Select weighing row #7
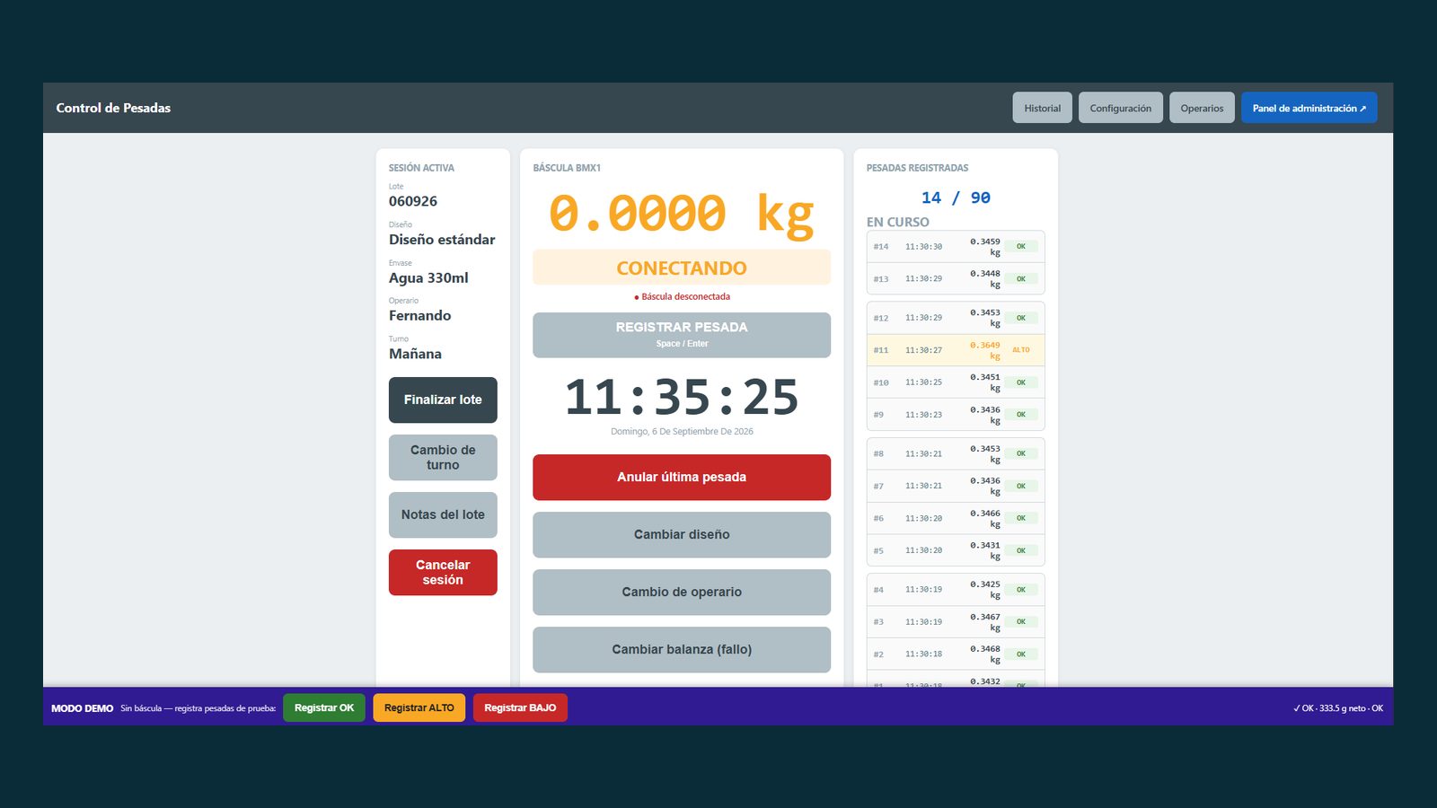The image size is (1437, 808). click(x=956, y=486)
